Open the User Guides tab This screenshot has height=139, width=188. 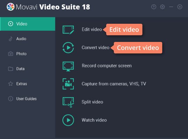click(x=28, y=99)
